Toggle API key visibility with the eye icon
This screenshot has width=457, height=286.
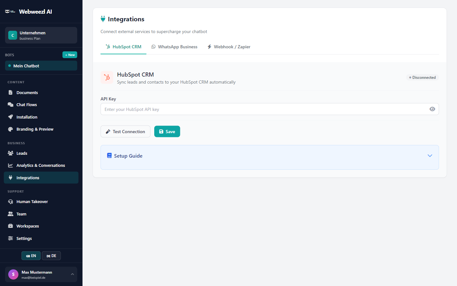pos(432,109)
